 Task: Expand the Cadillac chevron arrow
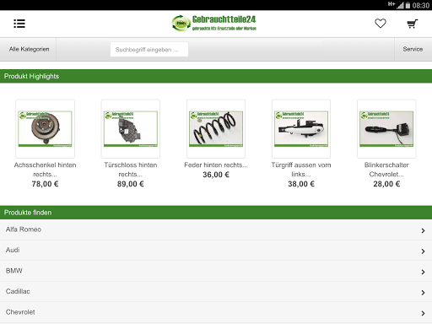(x=423, y=293)
